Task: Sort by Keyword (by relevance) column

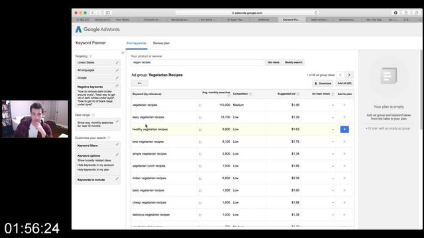Action: [x=147, y=94]
